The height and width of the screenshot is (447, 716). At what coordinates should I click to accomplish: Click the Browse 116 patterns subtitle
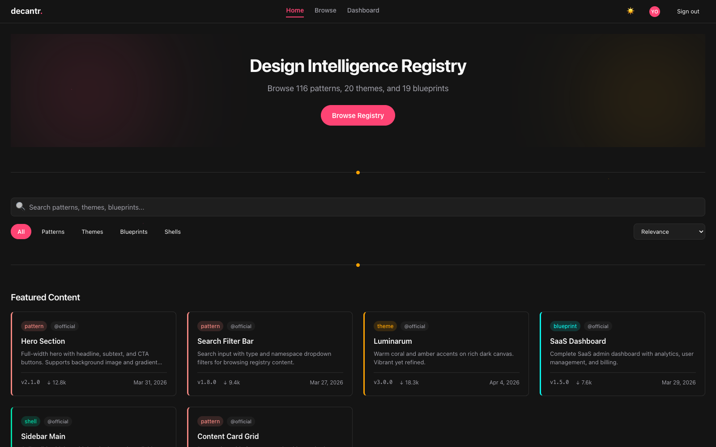tap(358, 89)
